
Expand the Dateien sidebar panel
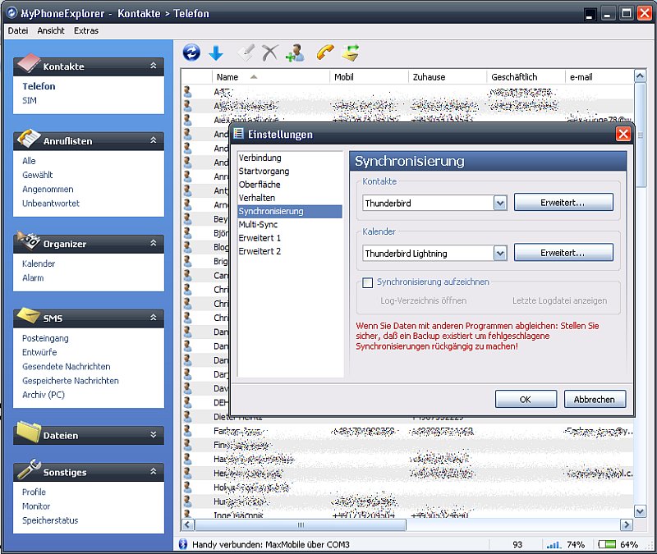tap(151, 435)
